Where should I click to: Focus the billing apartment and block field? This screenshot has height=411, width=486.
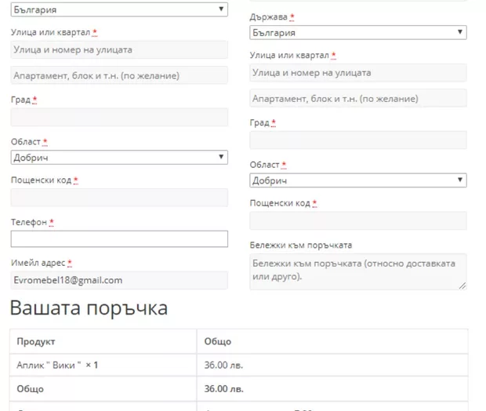click(x=118, y=76)
